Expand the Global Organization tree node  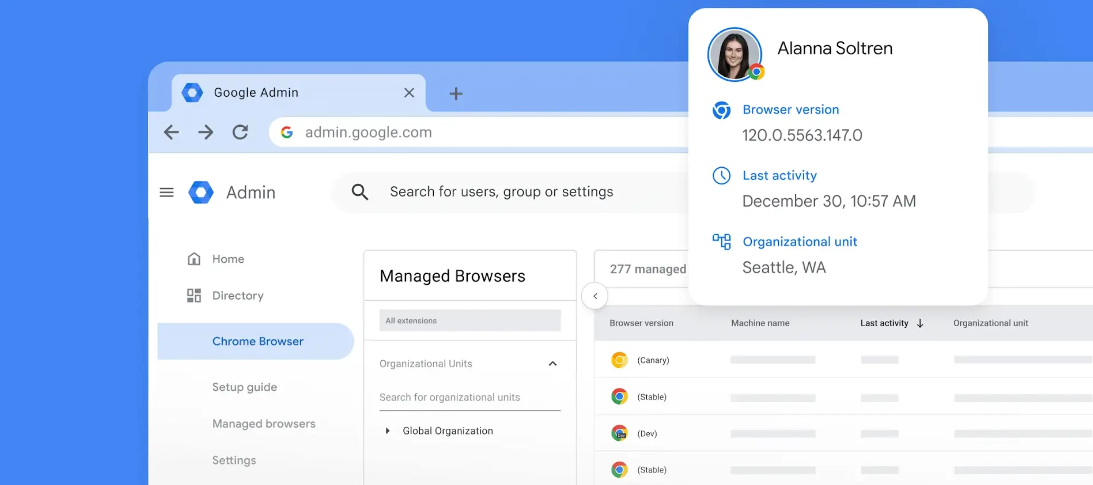point(388,431)
